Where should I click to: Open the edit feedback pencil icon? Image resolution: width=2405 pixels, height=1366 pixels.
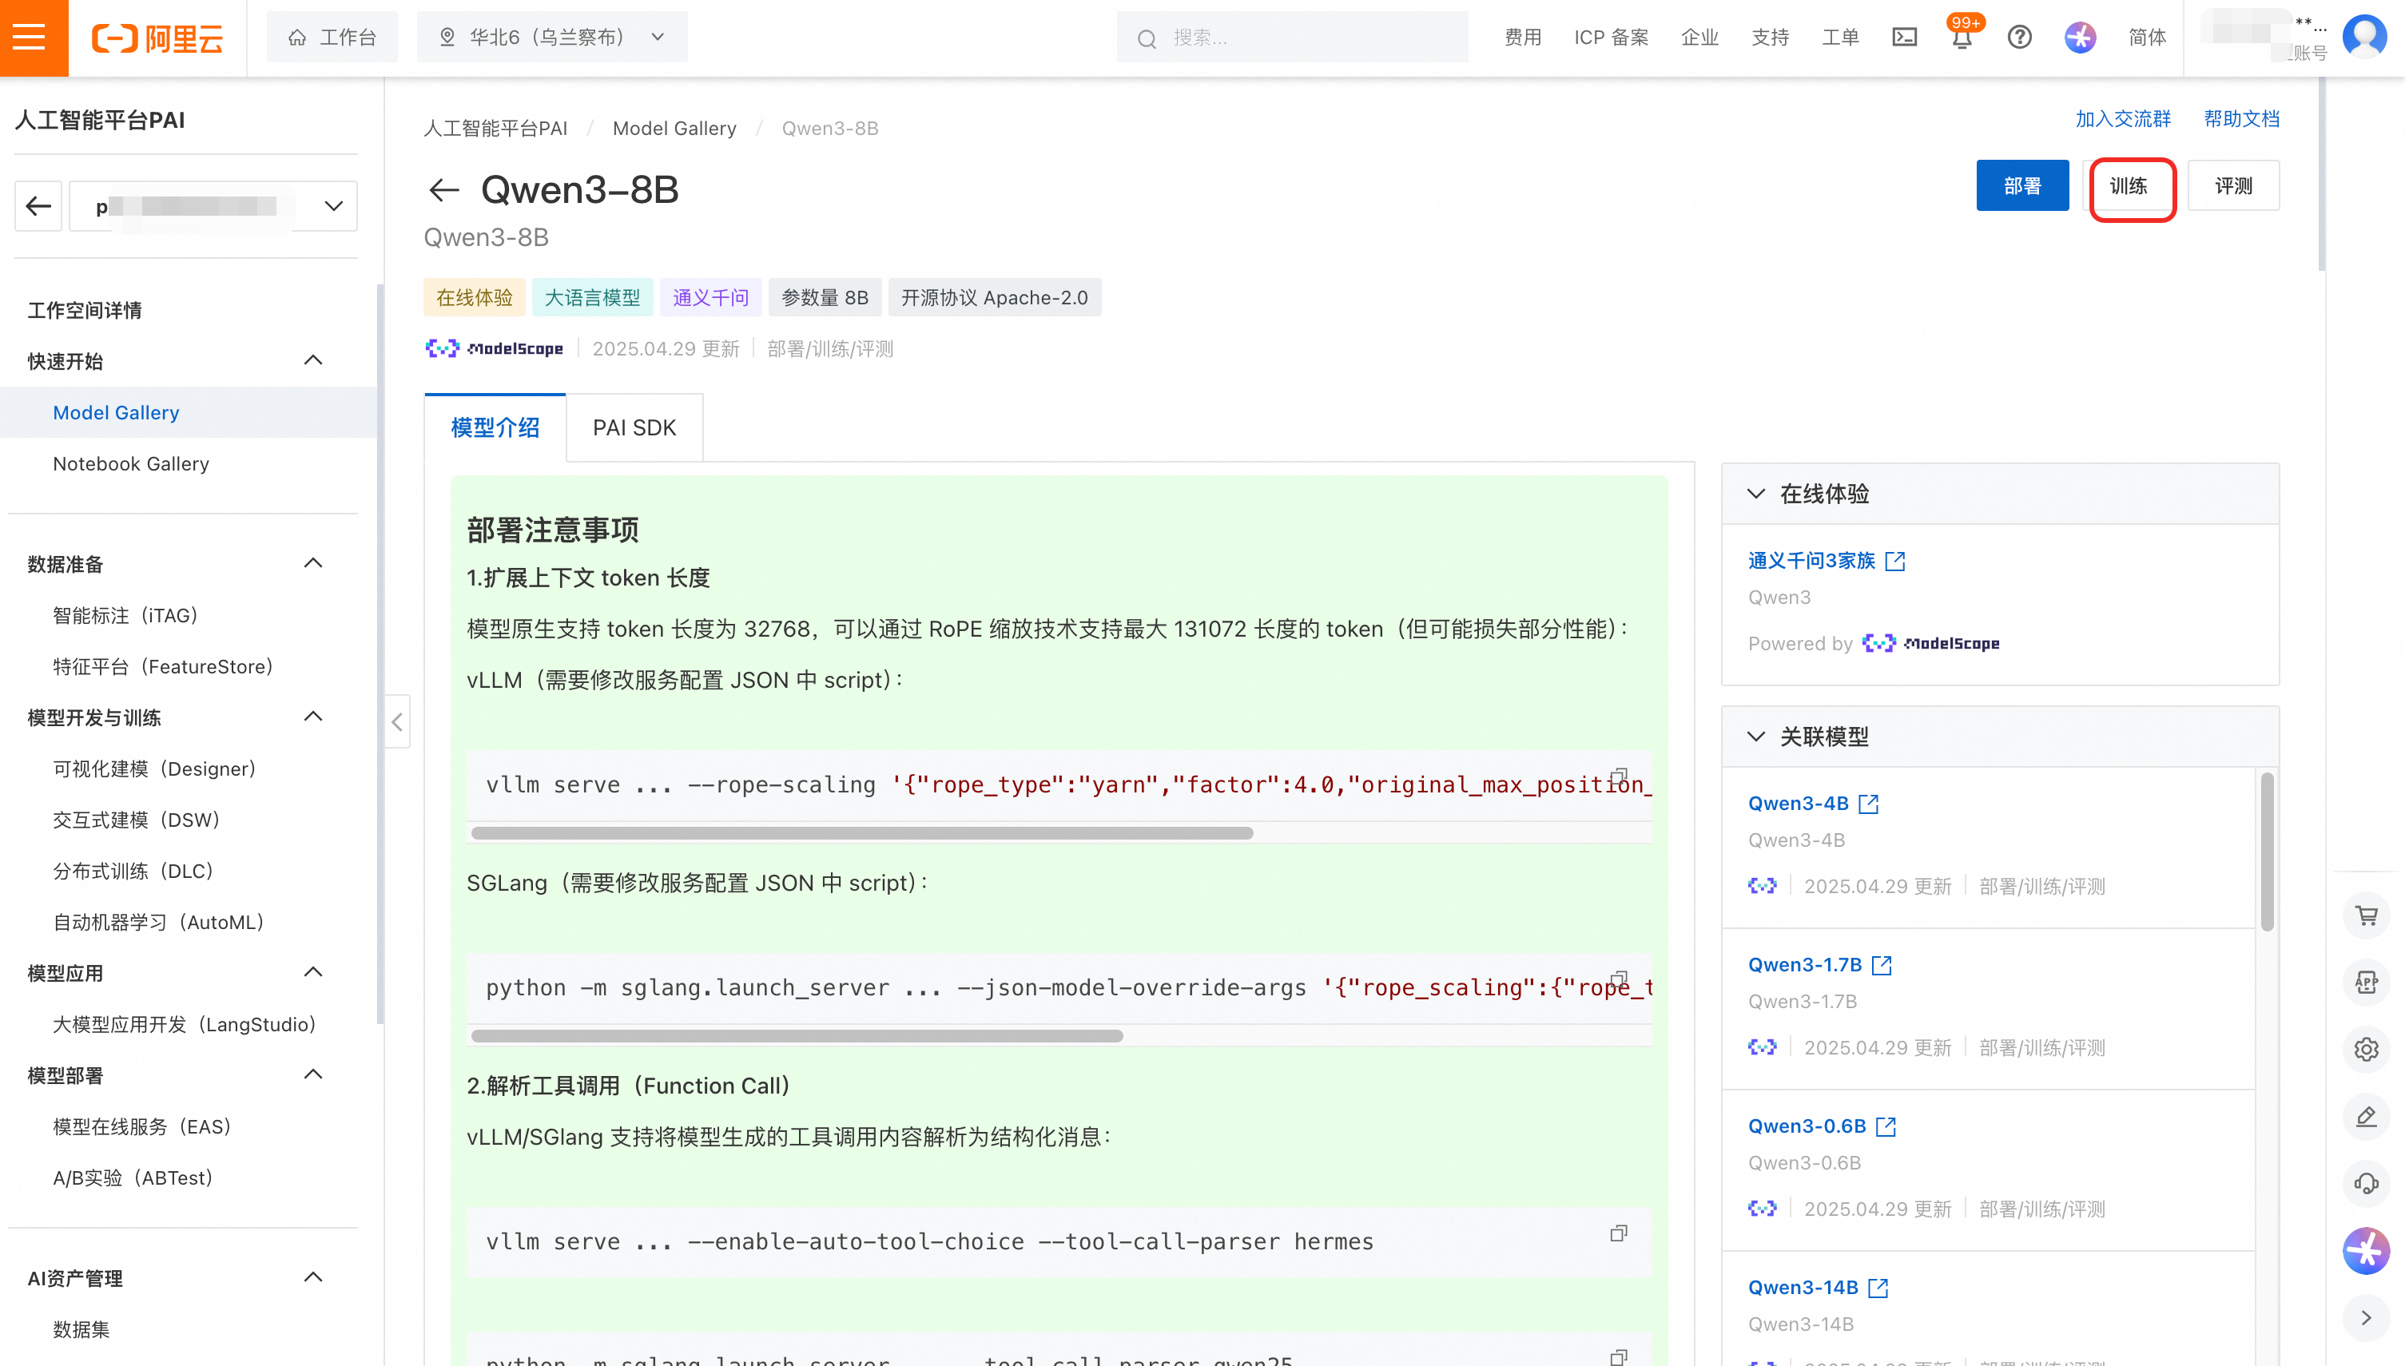point(2367,1117)
